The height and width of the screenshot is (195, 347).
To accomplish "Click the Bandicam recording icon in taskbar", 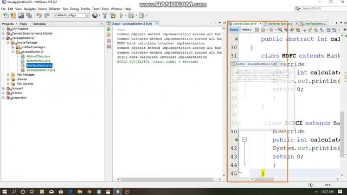I will point(127,191).
